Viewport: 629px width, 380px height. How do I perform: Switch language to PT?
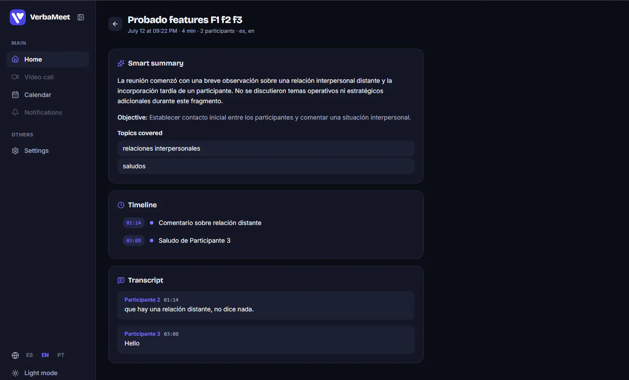(x=61, y=355)
